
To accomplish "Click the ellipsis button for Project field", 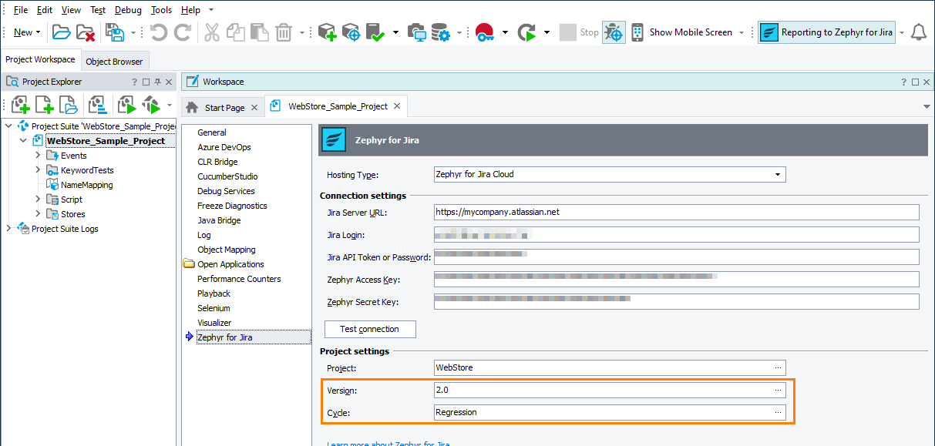I will click(778, 368).
